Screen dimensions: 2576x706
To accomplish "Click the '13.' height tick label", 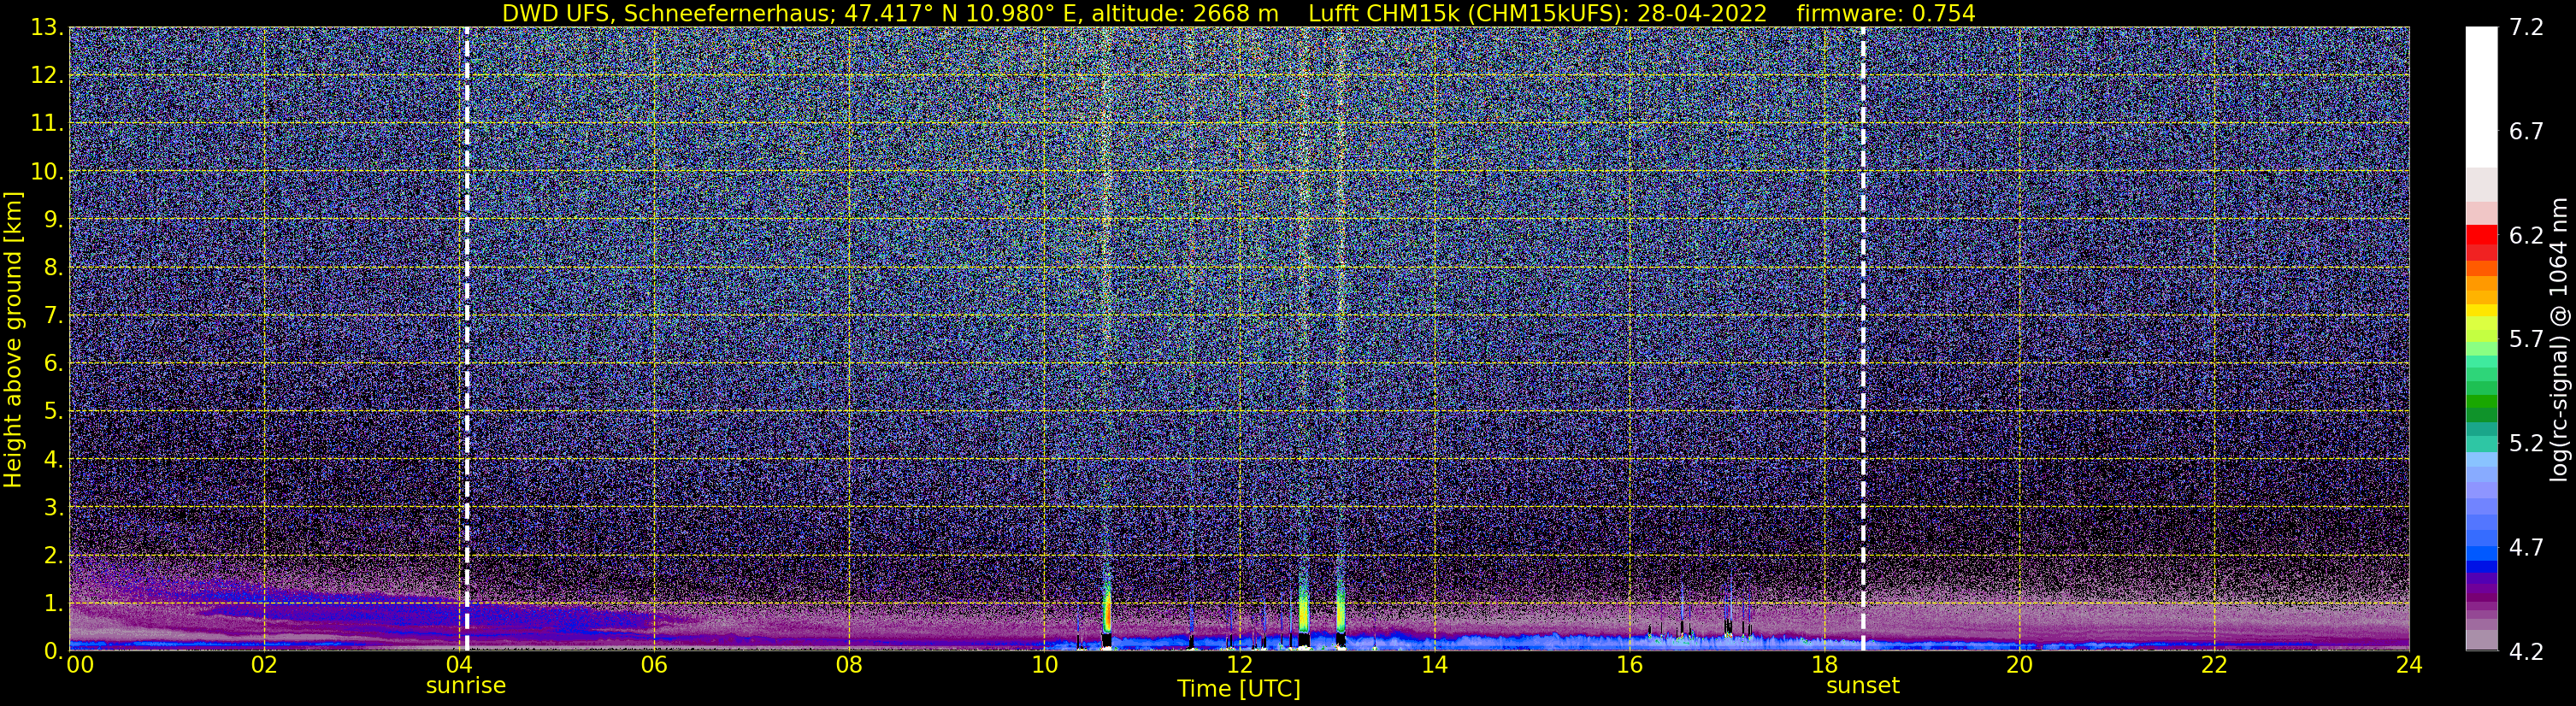I will click(x=47, y=28).
